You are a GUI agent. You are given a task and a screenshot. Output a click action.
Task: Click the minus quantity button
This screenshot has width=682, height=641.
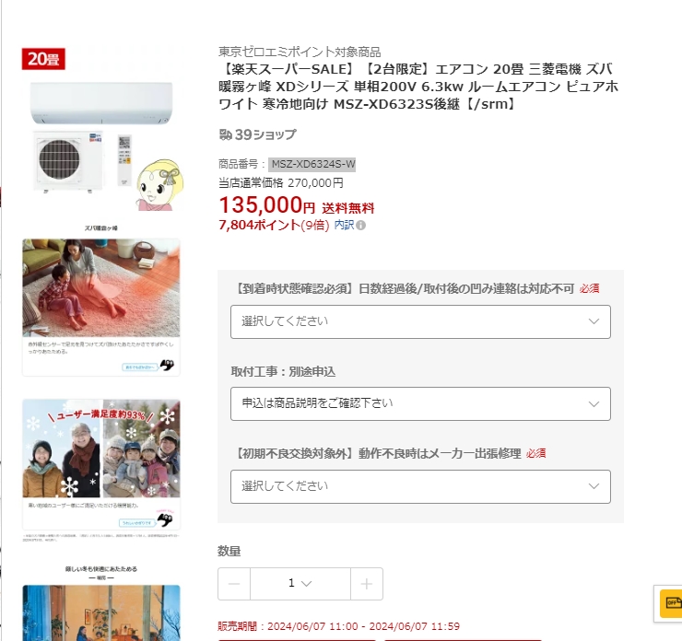coord(234,584)
